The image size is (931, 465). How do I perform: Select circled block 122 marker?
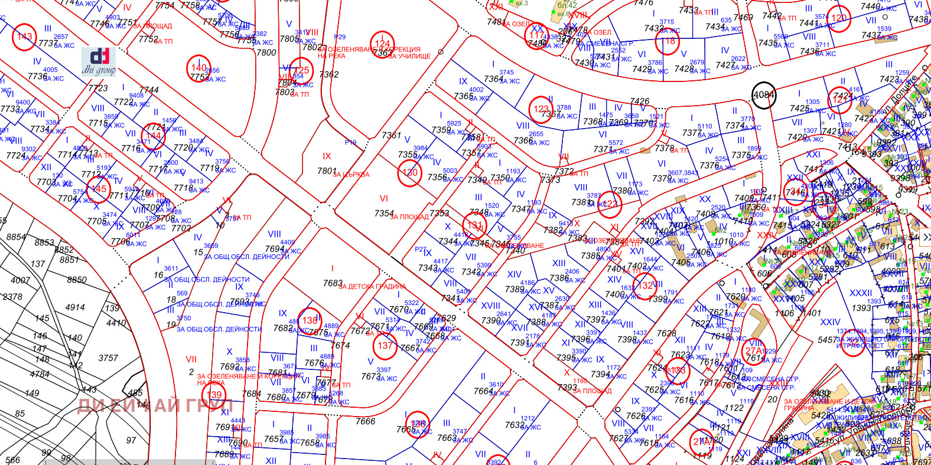coord(610,204)
